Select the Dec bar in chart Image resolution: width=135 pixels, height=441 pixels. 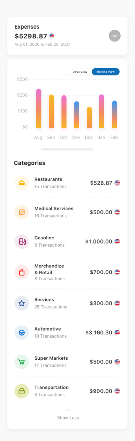pyautogui.click(x=89, y=118)
